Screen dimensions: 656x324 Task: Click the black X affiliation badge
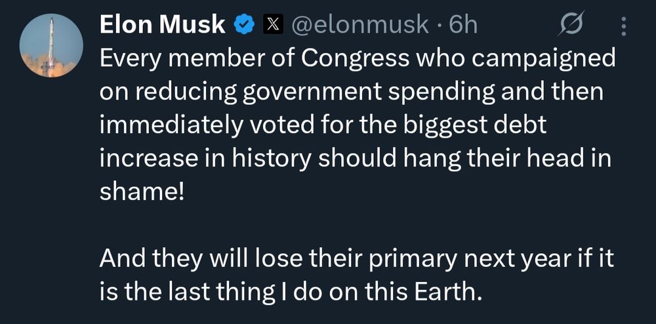[273, 26]
